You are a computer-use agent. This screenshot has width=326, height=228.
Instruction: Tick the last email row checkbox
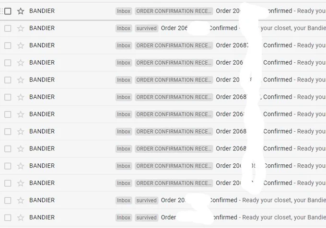tap(8, 218)
